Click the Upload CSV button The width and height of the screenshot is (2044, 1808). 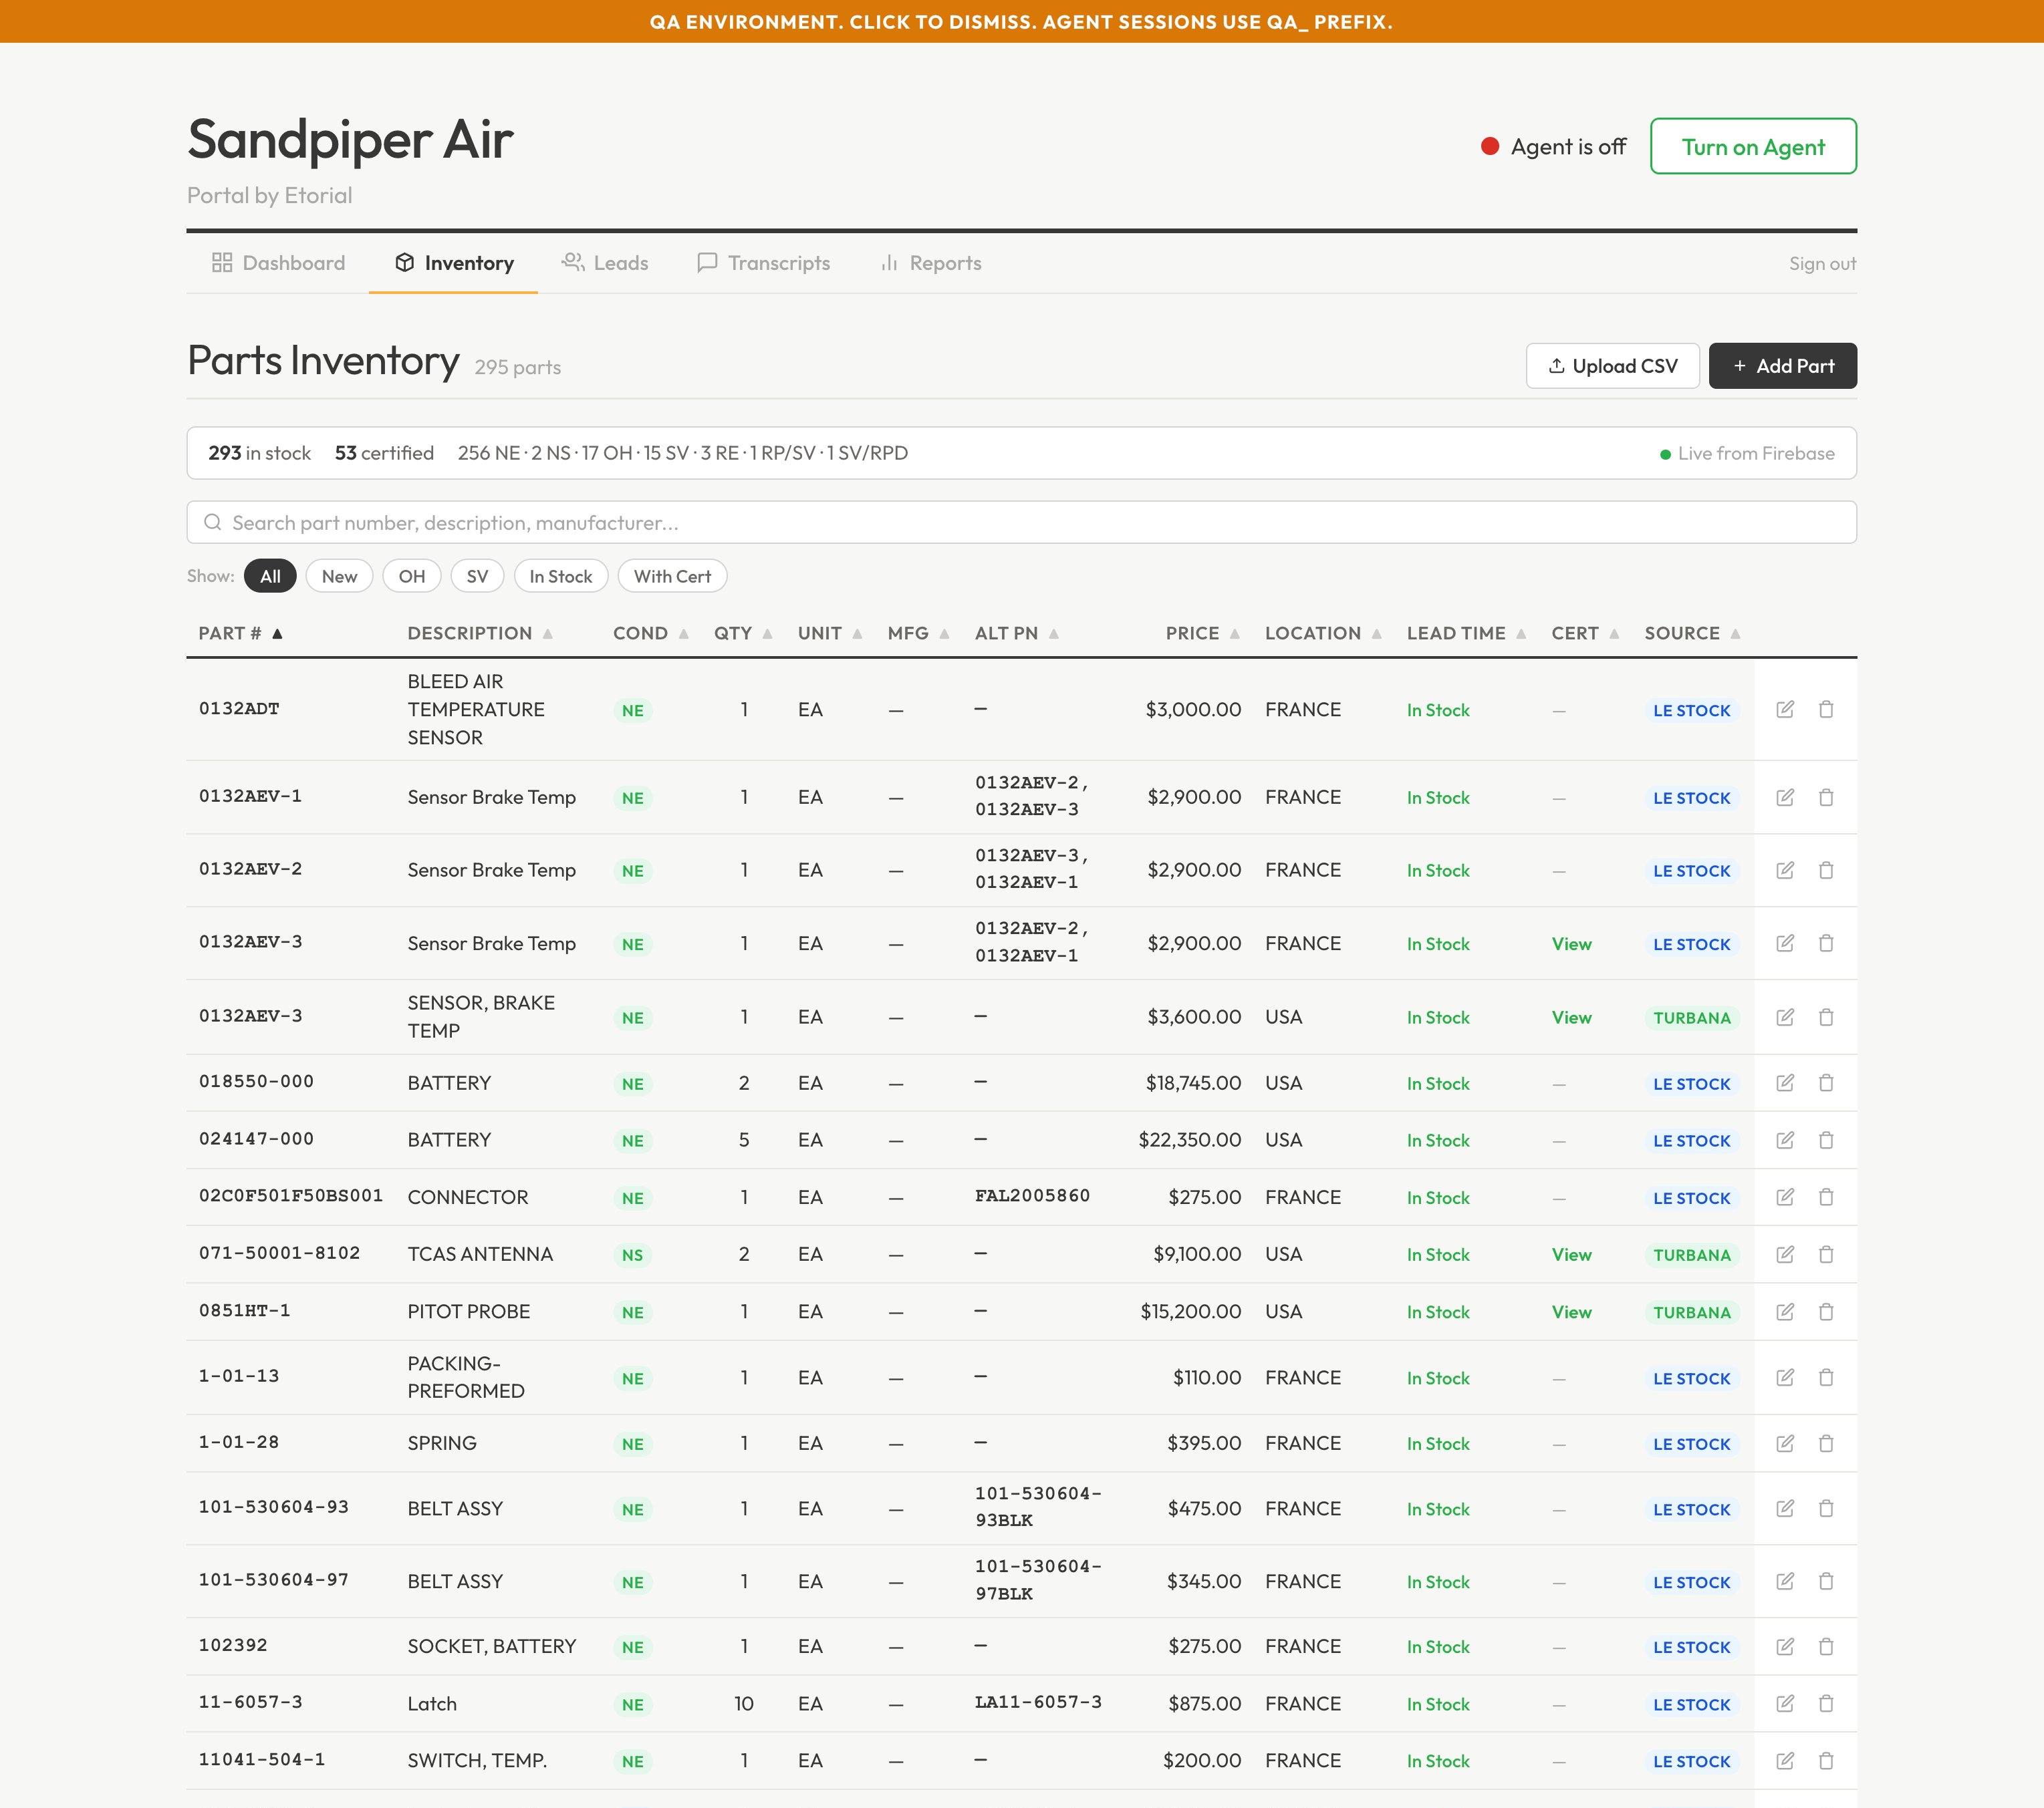1612,365
